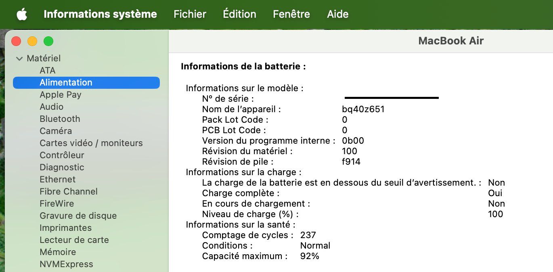Click the Informations de la batterie heading

coord(243,67)
